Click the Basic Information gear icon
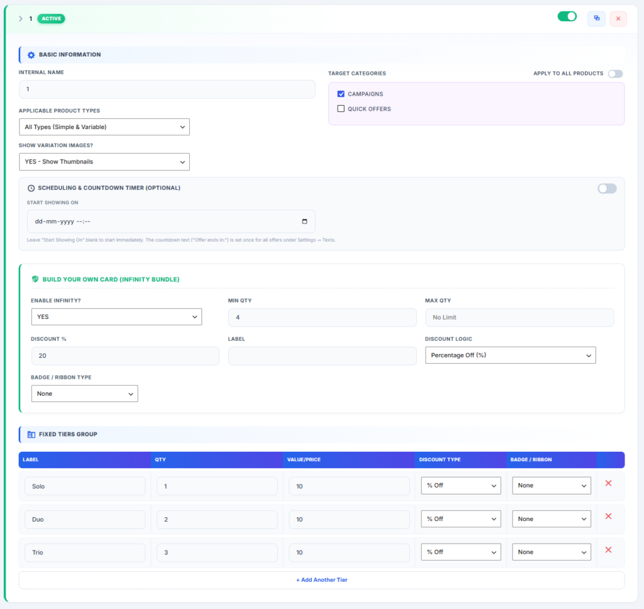The image size is (644, 609). pos(31,55)
